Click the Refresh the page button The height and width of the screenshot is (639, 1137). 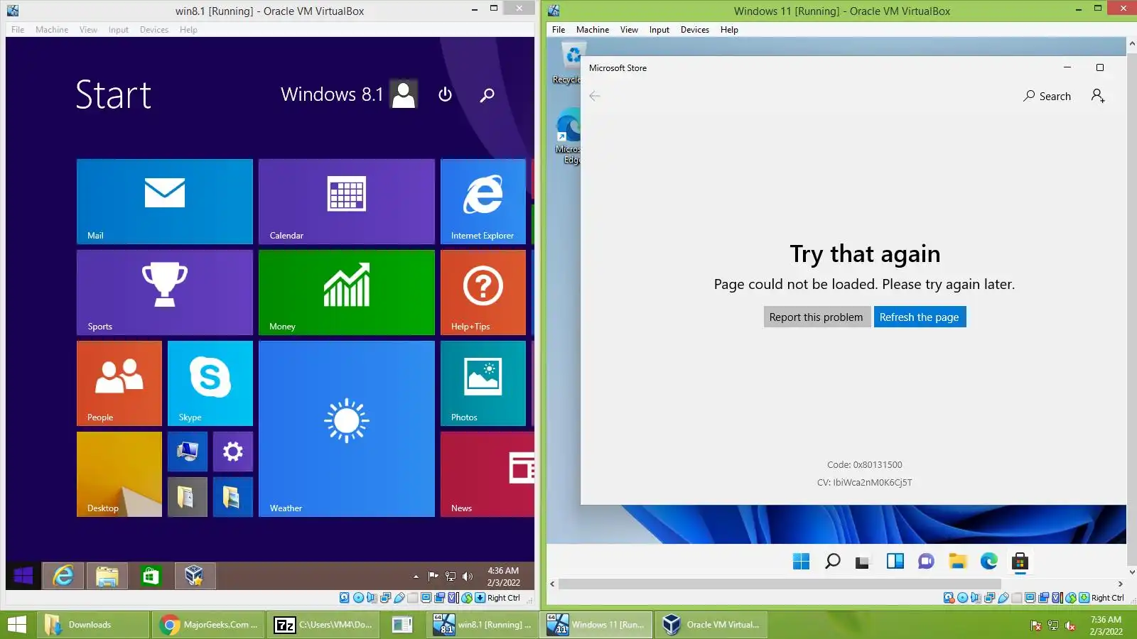920,317
